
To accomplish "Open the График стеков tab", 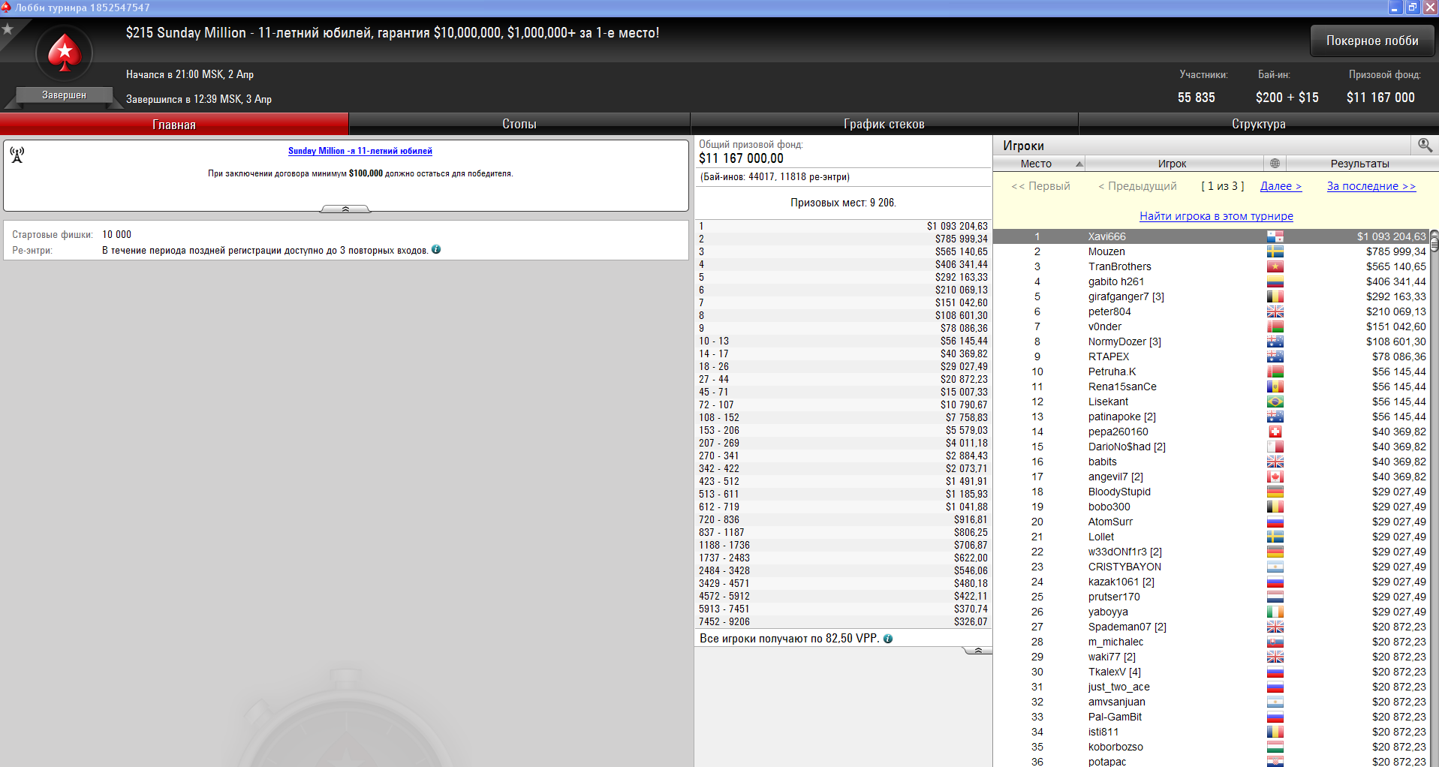I will coord(884,124).
